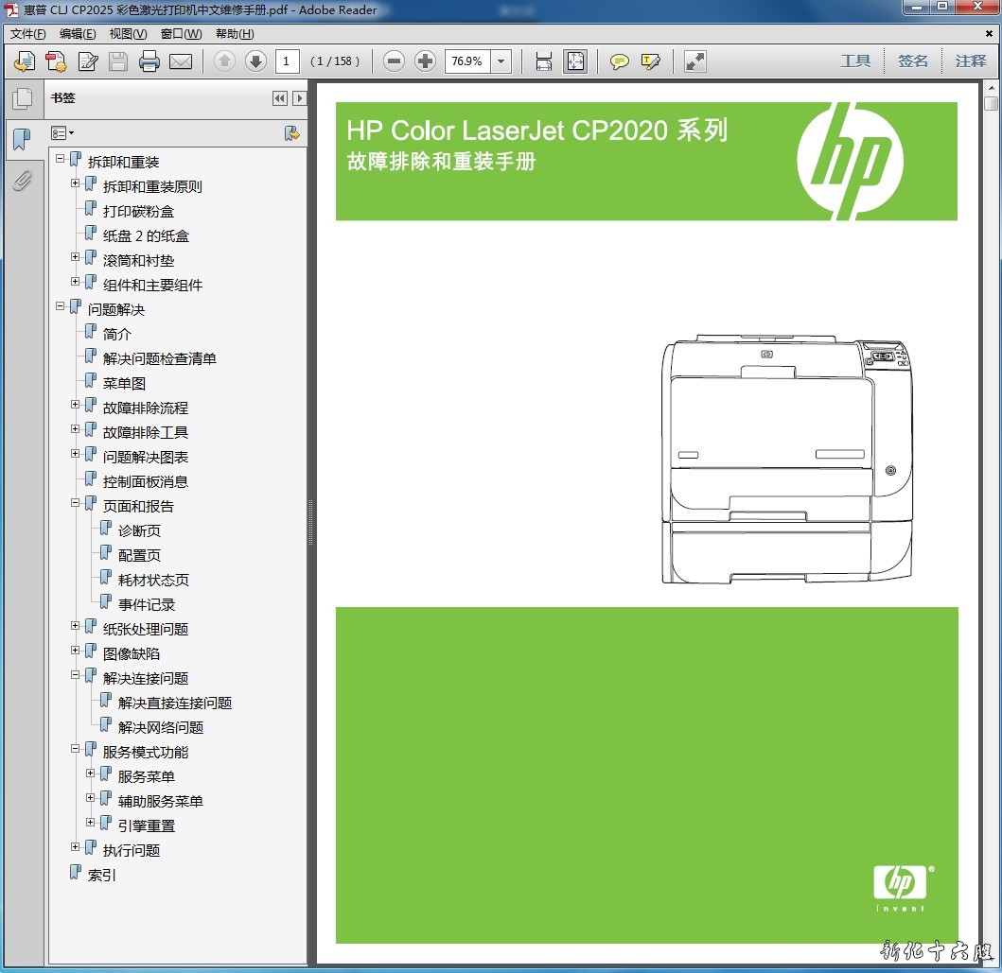
Task: Open the 工具 pane
Action: [855, 61]
